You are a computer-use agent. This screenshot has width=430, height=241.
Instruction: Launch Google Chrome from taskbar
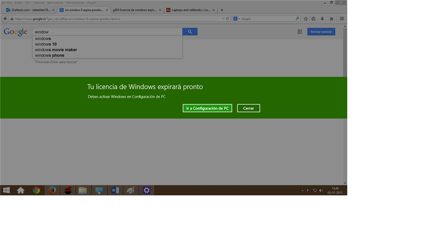[36, 190]
